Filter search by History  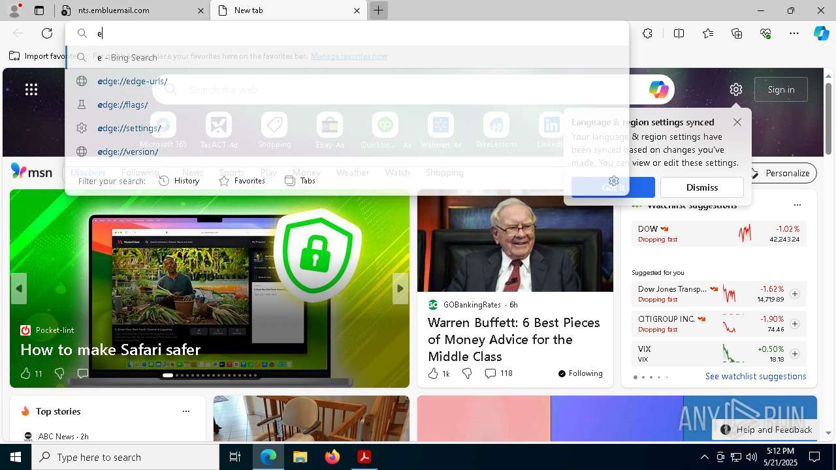(x=179, y=181)
